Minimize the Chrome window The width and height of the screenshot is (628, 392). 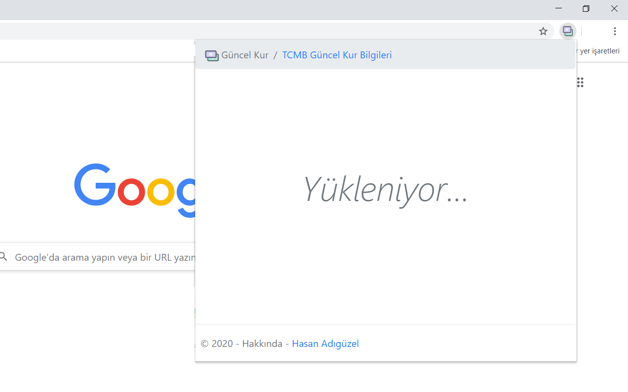[x=558, y=8]
